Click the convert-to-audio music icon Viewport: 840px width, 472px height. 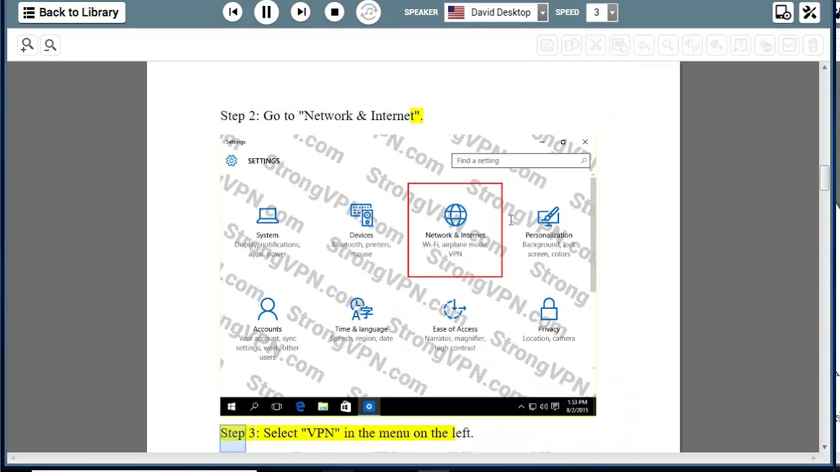(x=368, y=12)
